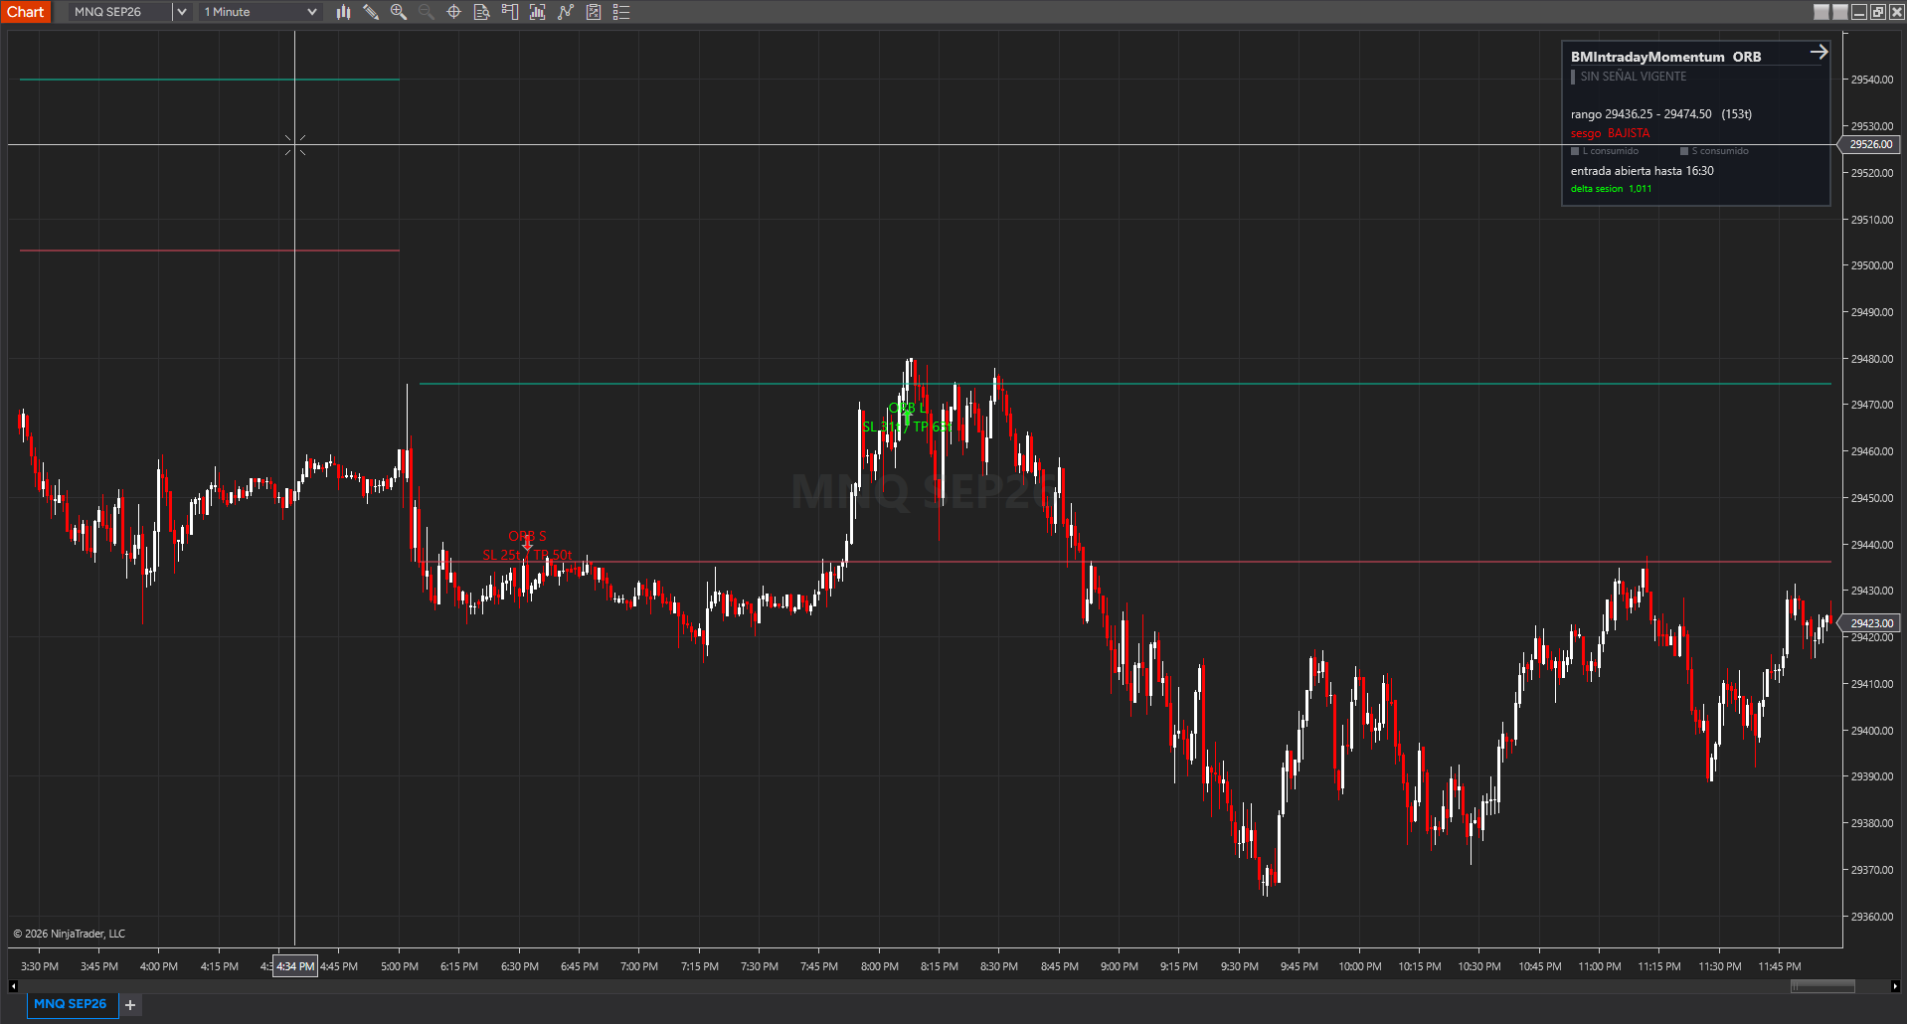Click the ORB L long signal label

[907, 408]
